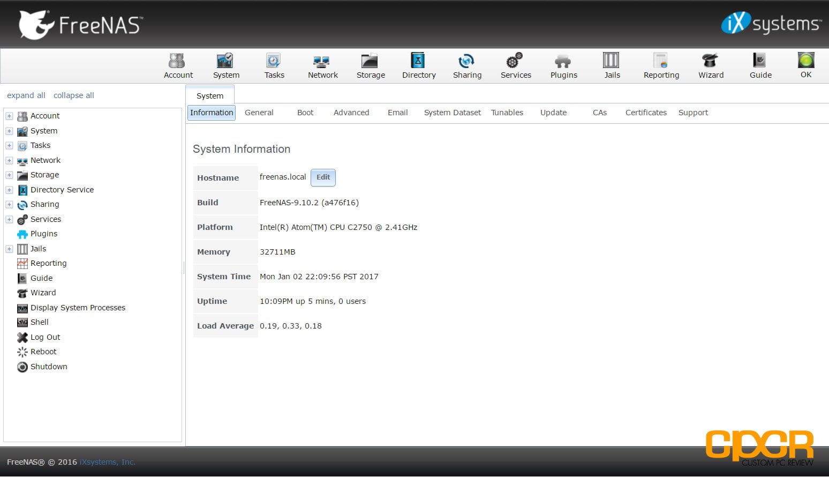Open Reporting in the sidebar tree
The height and width of the screenshot is (477, 829).
49,263
